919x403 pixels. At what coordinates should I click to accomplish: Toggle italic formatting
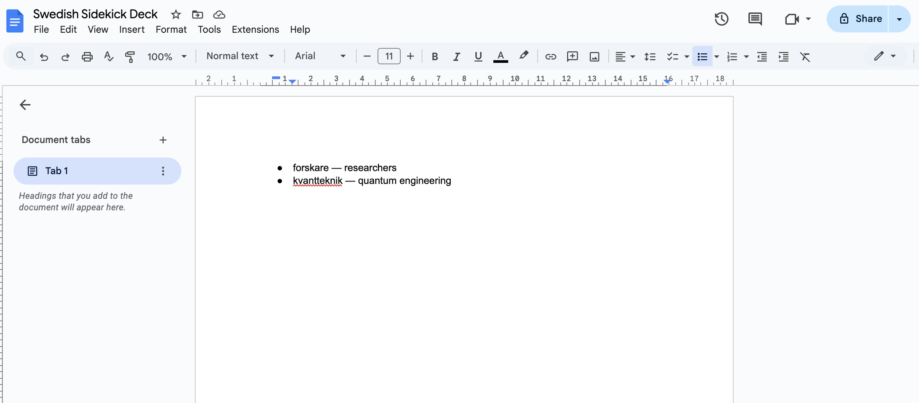(x=456, y=57)
